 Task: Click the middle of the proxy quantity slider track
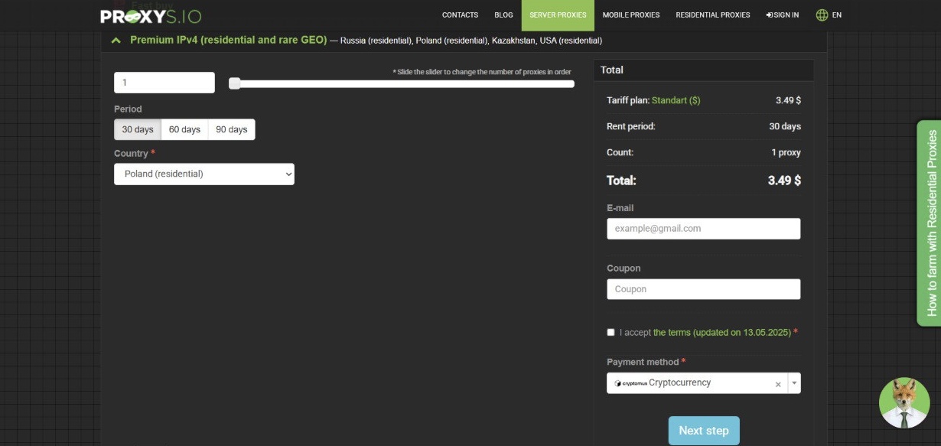click(402, 83)
